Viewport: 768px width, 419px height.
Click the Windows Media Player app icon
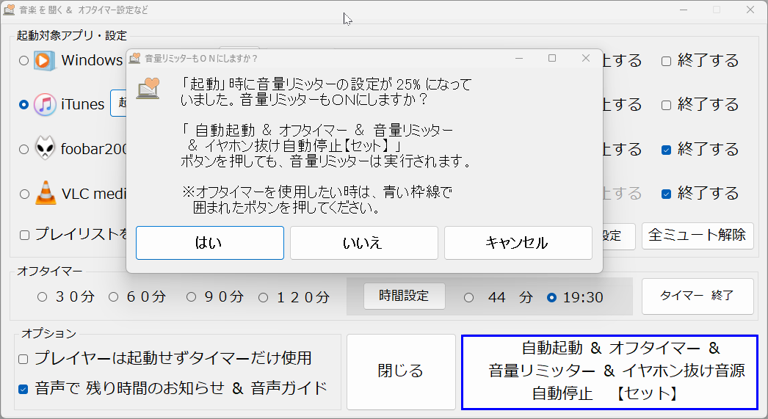[x=45, y=60]
